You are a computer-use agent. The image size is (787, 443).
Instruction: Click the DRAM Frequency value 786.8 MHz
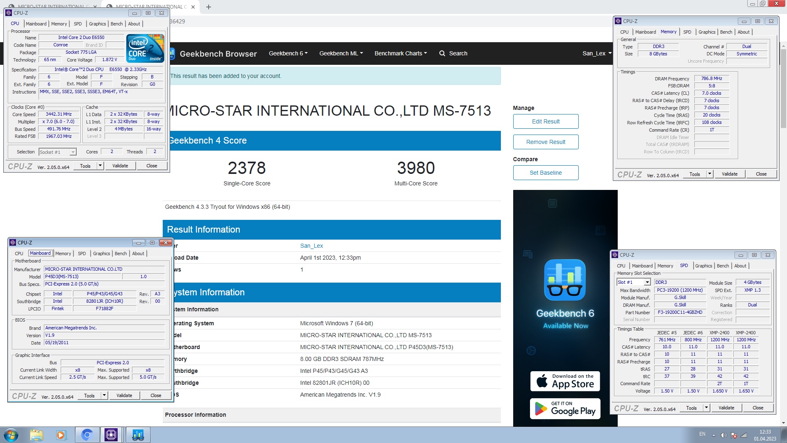(x=712, y=78)
